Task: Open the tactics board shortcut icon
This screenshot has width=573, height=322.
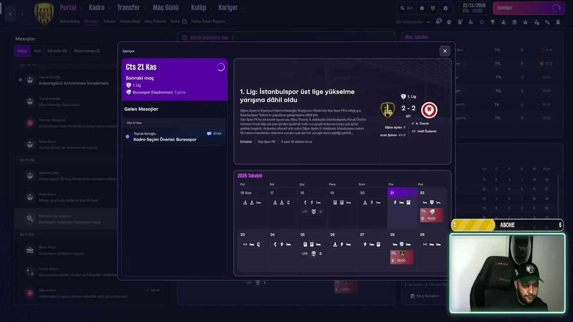Action: coord(460,22)
